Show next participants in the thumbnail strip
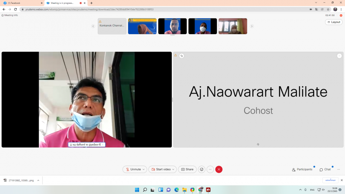 point(252,26)
